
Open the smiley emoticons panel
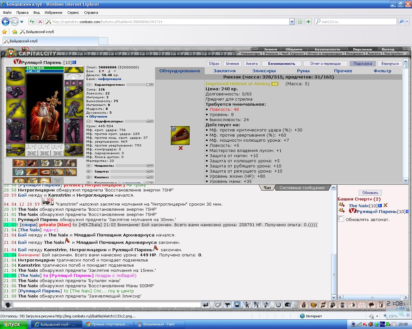(278, 305)
